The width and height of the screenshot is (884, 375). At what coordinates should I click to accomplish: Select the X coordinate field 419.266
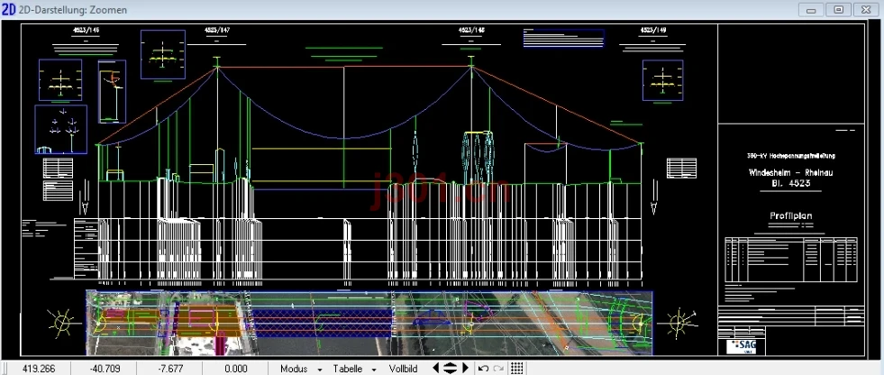point(39,369)
